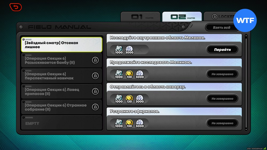Click the EMPTY mission slot
The image size is (267, 150).
pyautogui.click(x=62, y=123)
